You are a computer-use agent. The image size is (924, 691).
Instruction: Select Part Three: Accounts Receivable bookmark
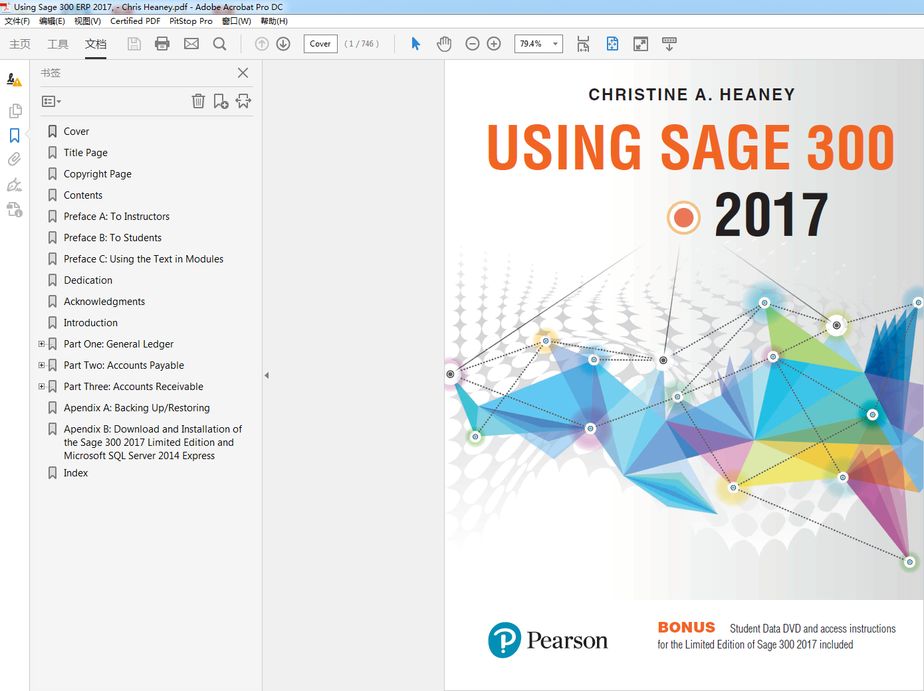tap(134, 387)
